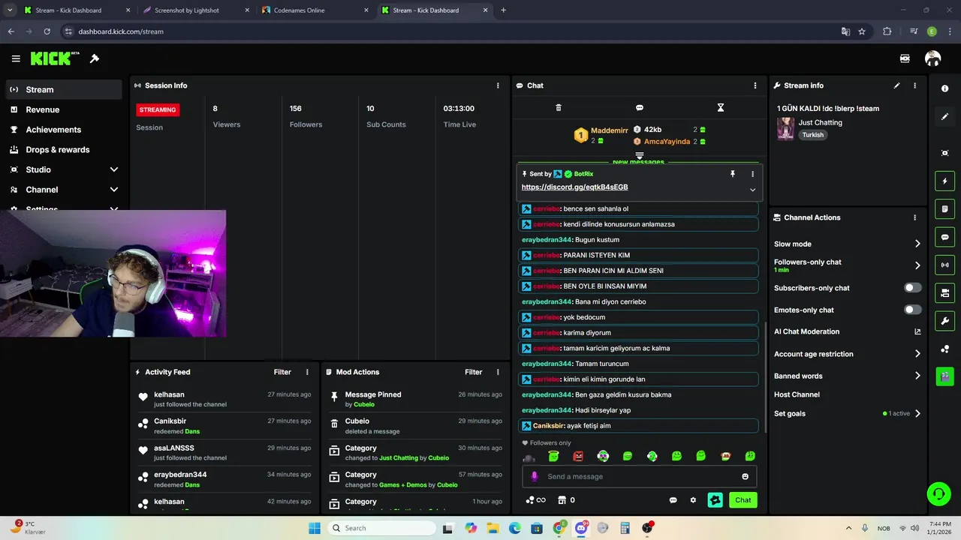Open Chat panel three-dot menu
This screenshot has width=961, height=540.
(x=755, y=85)
